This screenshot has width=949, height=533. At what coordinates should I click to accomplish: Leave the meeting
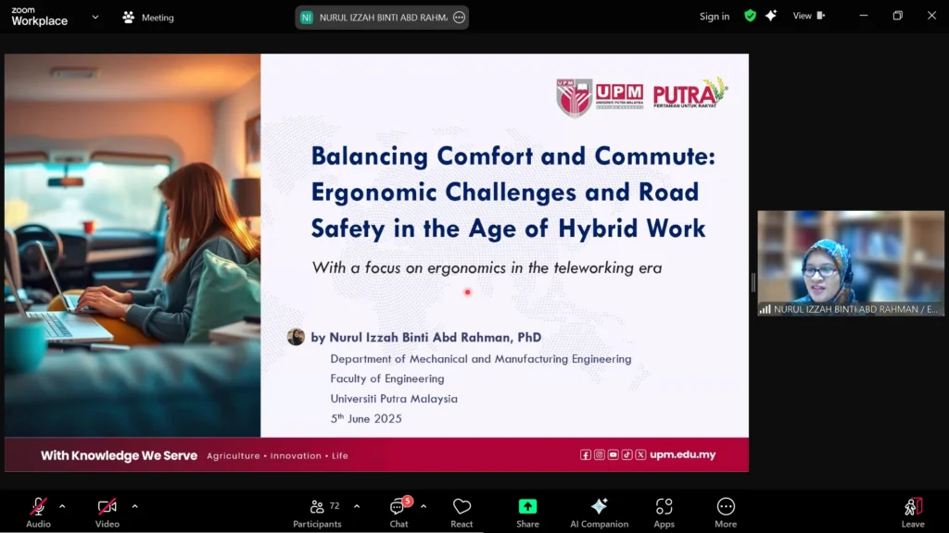coord(913,513)
